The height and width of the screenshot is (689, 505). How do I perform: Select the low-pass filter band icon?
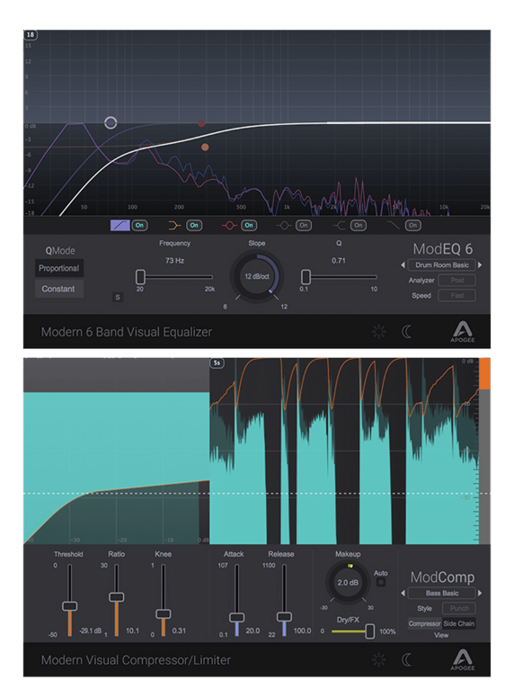(x=393, y=226)
